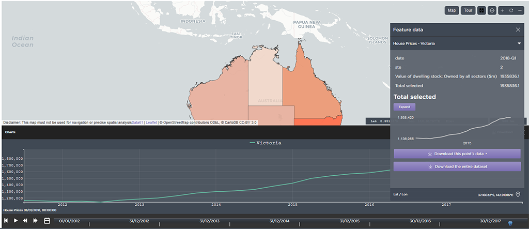Image resolution: width=529 pixels, height=229 pixels.
Task: Toggle the split-screen compare icon
Action: point(481,10)
